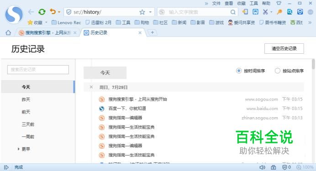This screenshot has height=171, width=316.
Task: Click the shirt skin icon
Action: click(x=279, y=3)
